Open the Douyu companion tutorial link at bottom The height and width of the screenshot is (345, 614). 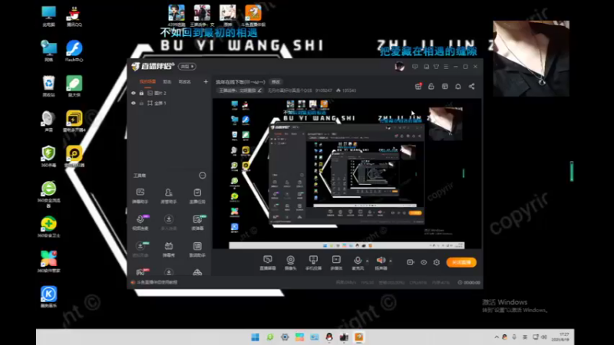(x=157, y=282)
